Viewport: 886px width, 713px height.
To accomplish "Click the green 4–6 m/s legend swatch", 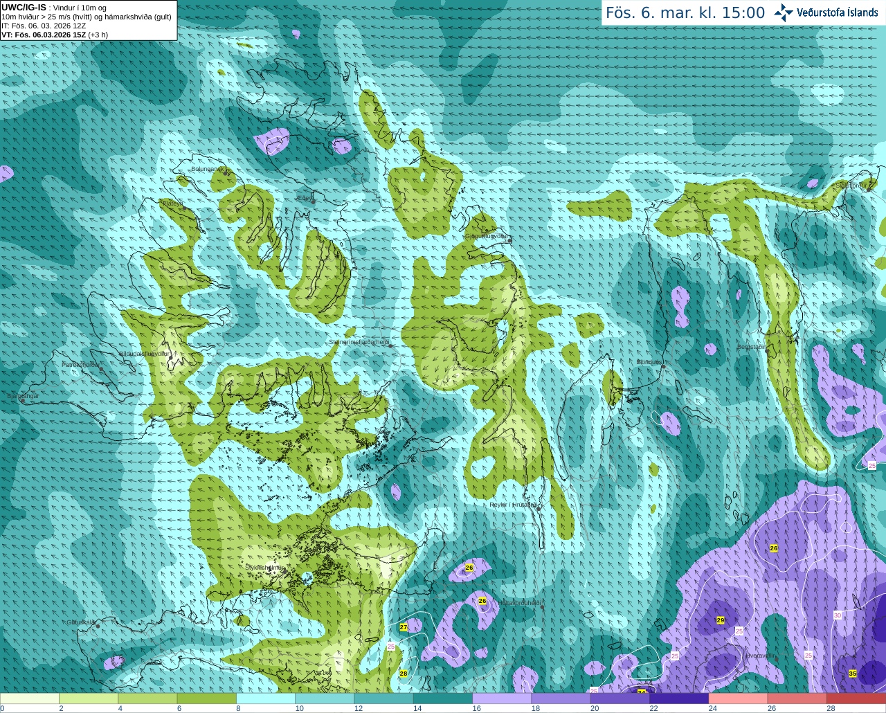I will coord(147,698).
